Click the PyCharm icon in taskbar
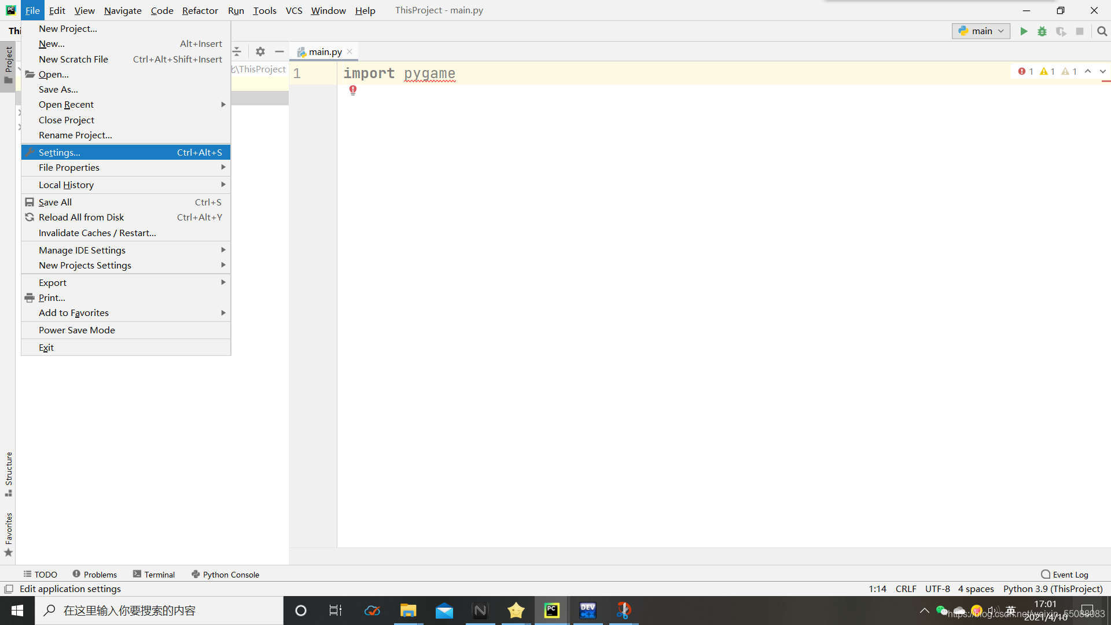1111x625 pixels. pos(553,610)
